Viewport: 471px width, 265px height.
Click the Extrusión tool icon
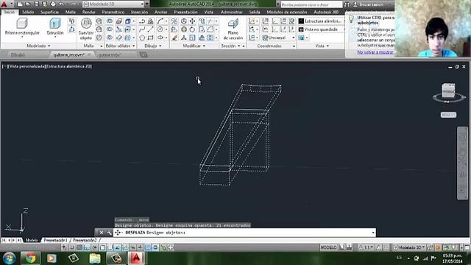click(x=55, y=26)
